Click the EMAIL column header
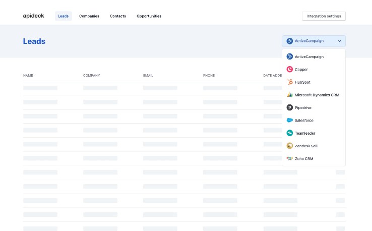Viewport: 372px width, 231px height. click(x=148, y=76)
